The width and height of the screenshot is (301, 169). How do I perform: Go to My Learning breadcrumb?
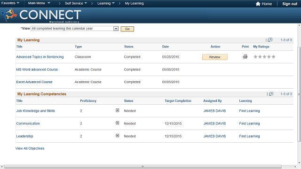[134, 3]
